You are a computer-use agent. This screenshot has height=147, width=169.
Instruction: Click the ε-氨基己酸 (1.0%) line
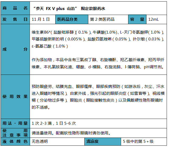(50, 46)
